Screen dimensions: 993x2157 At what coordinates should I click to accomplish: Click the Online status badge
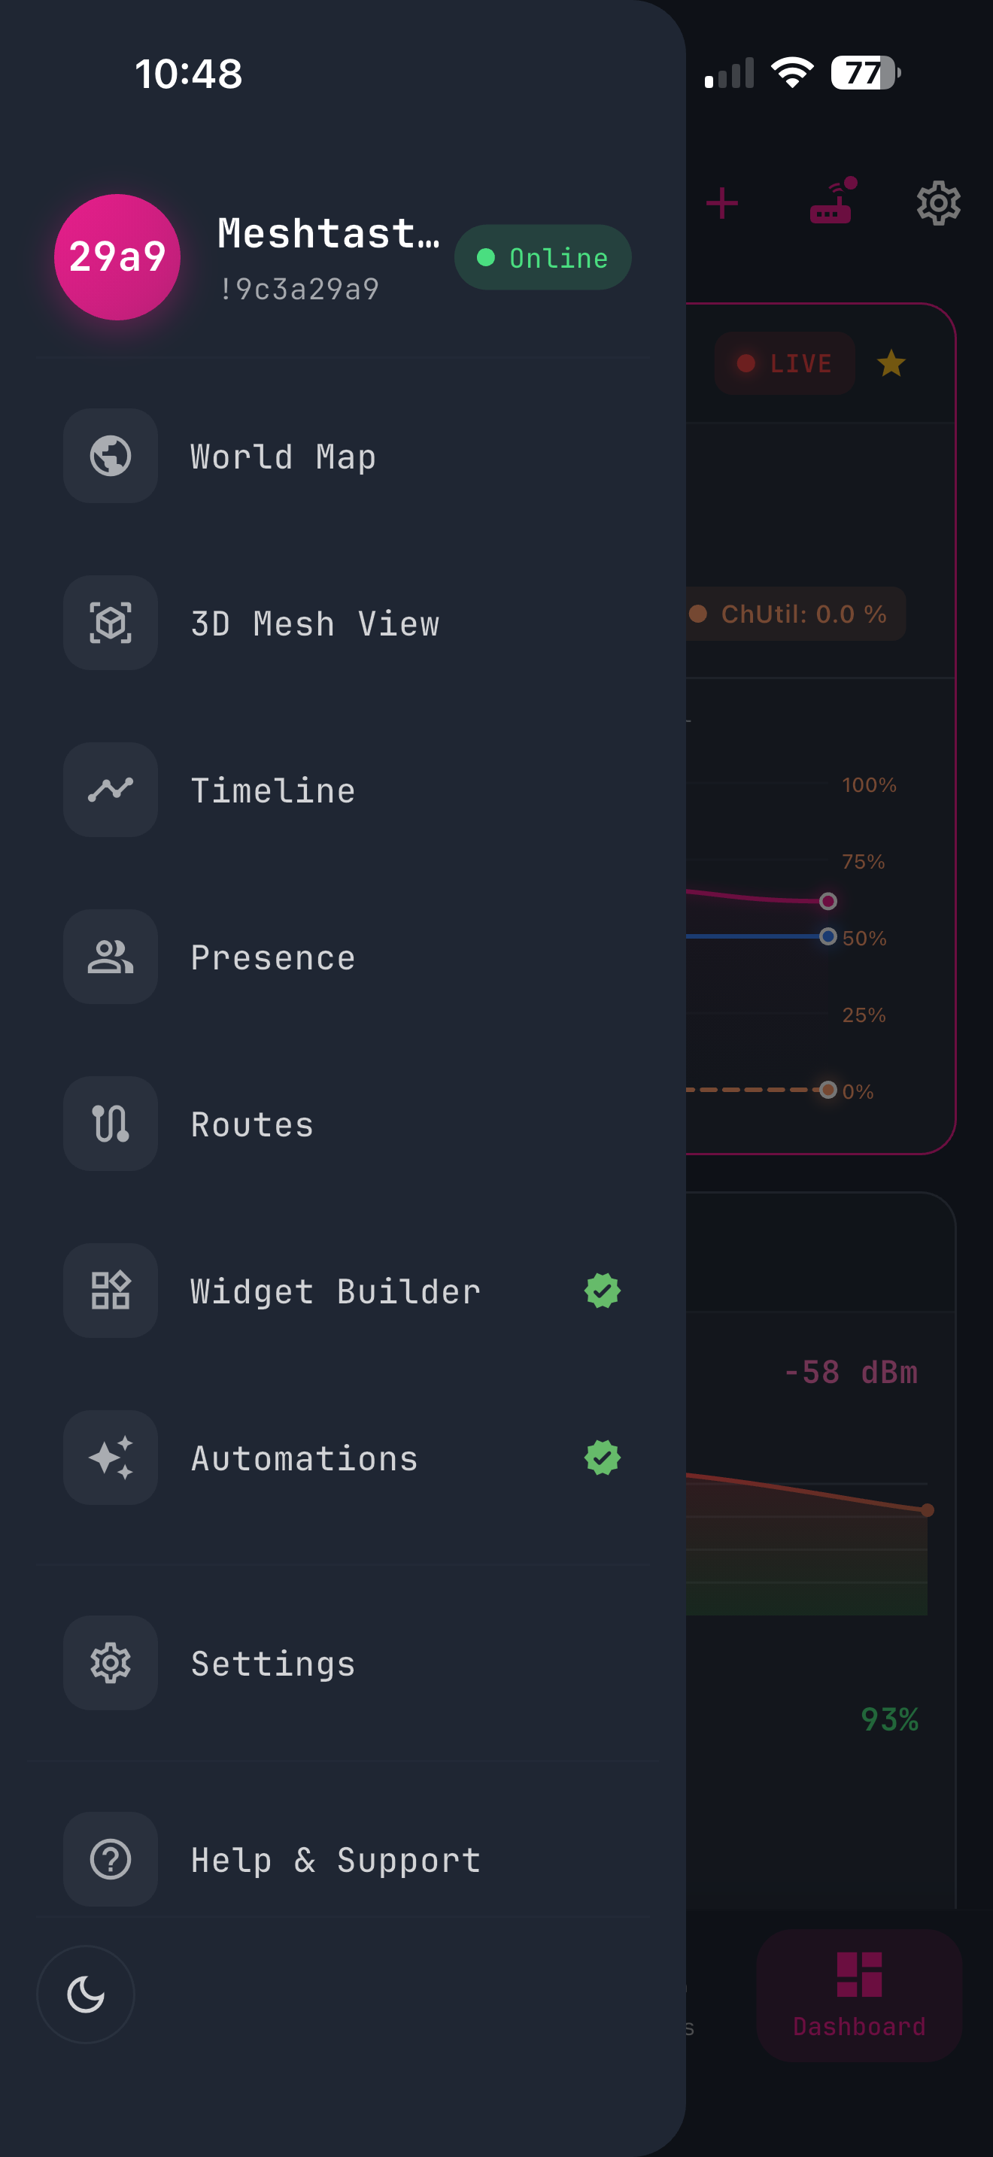pyautogui.click(x=542, y=257)
